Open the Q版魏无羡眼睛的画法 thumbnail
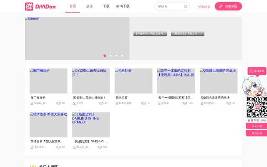267x167 pixels. tap(219, 81)
